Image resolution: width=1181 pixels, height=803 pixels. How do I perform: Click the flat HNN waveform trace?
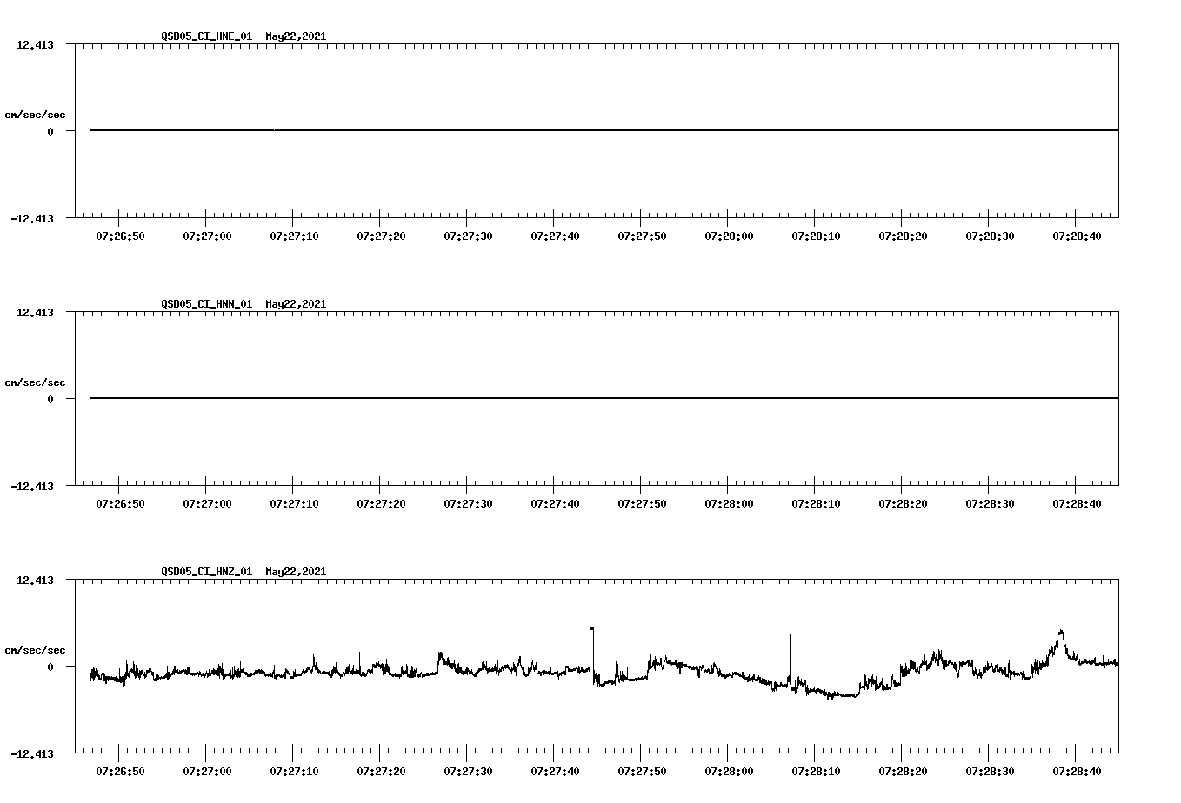tap(522, 399)
